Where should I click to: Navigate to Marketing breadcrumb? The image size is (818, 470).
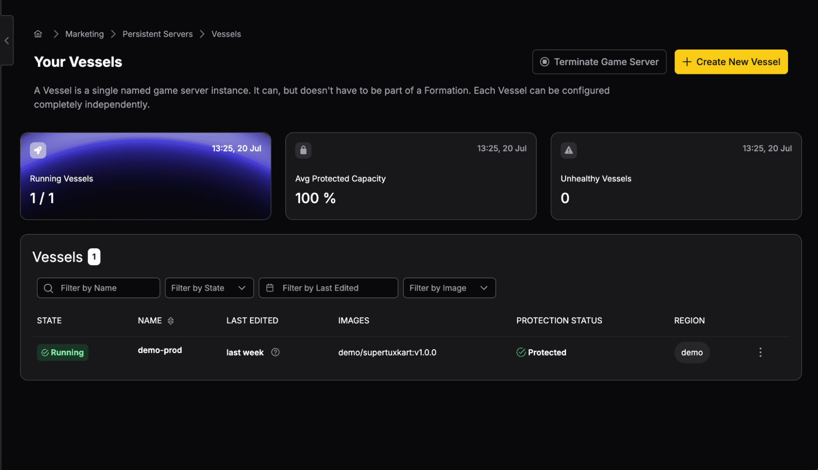[84, 34]
